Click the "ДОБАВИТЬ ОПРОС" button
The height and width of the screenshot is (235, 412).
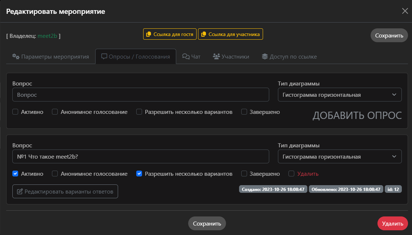tap(357, 115)
